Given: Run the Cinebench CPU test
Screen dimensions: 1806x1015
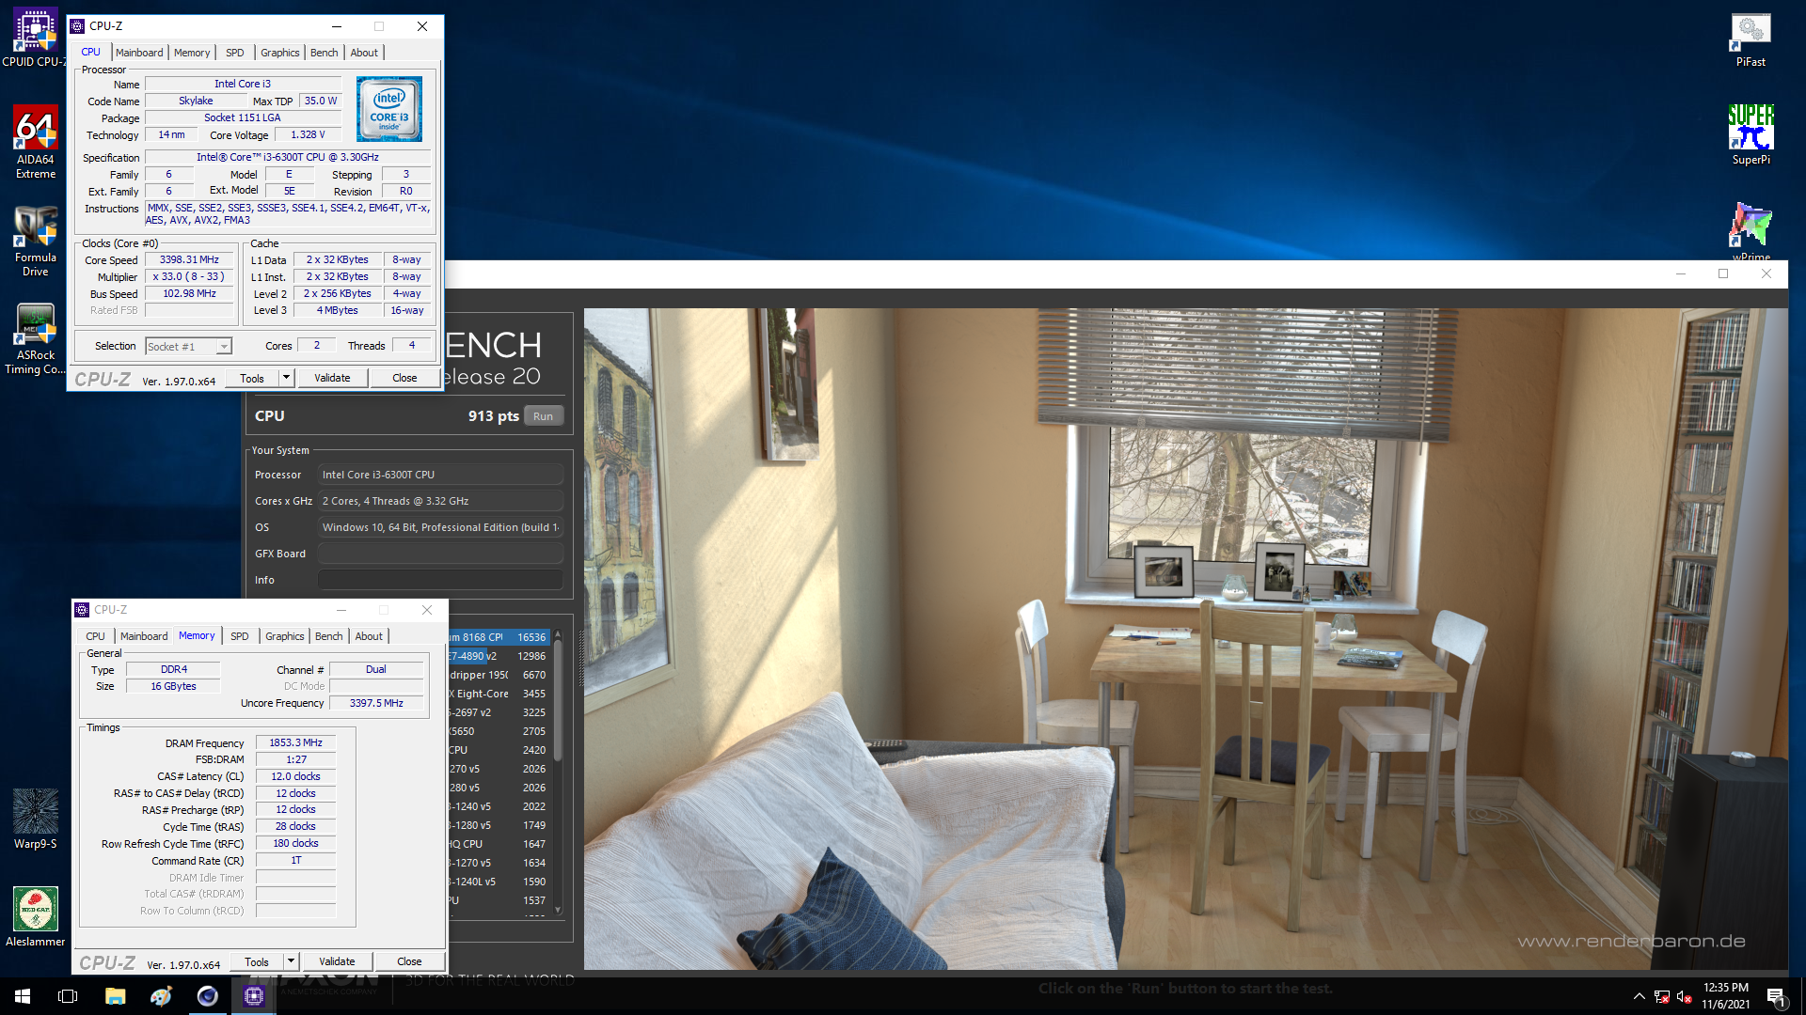Looking at the screenshot, I should click(544, 416).
